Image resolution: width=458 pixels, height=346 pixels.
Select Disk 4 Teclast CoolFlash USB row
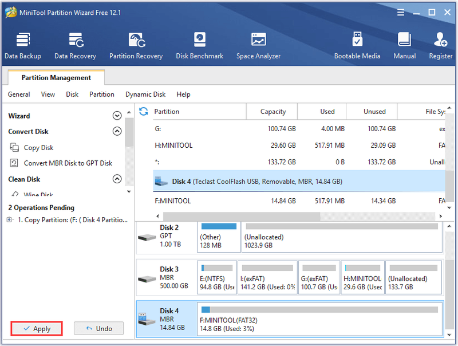tap(299, 181)
